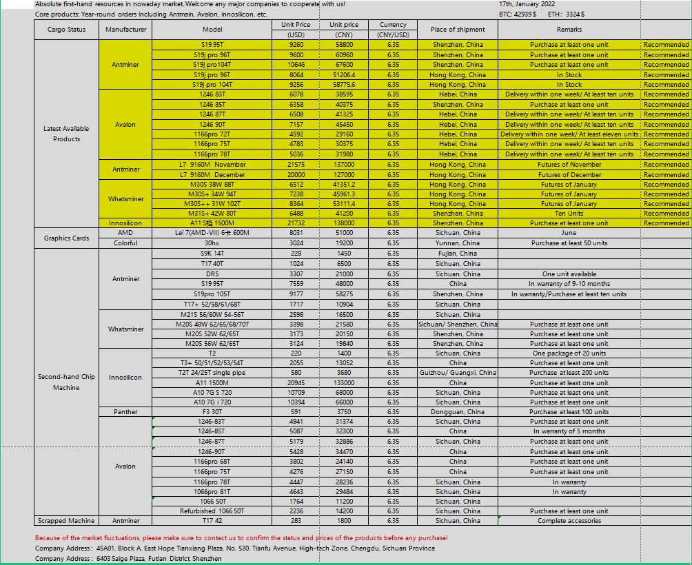
Task: Select remark mentioning "At least eleven units"
Action: 569,134
